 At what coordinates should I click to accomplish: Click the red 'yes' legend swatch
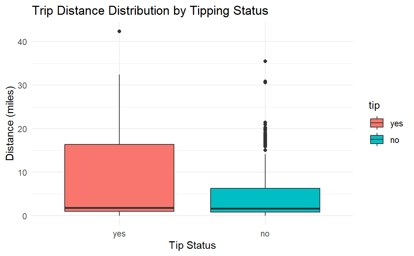tap(377, 123)
